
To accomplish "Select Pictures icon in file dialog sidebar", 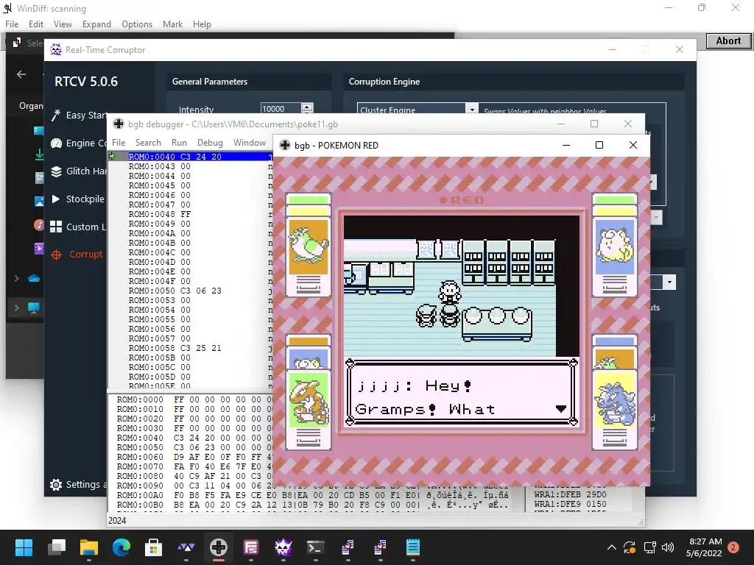I will (40, 202).
